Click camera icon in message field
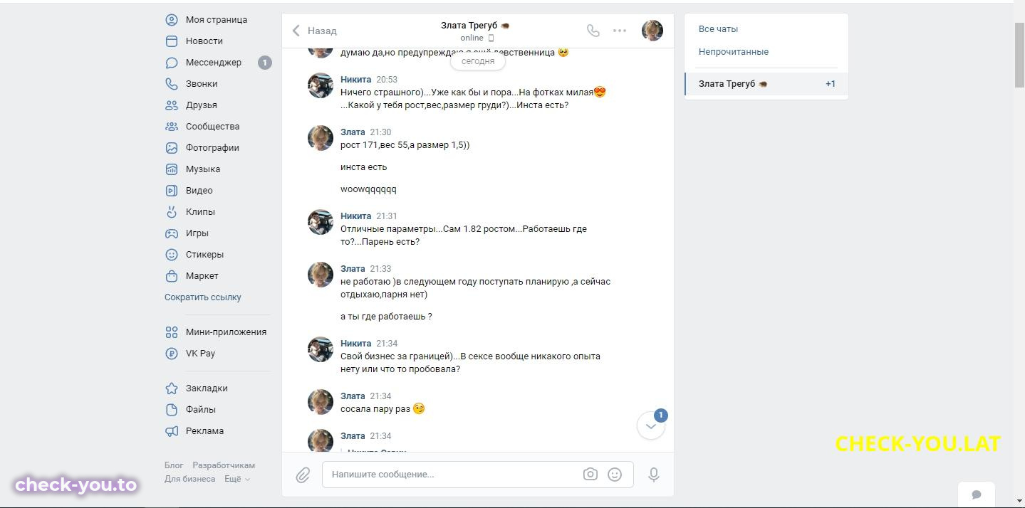 (x=590, y=475)
